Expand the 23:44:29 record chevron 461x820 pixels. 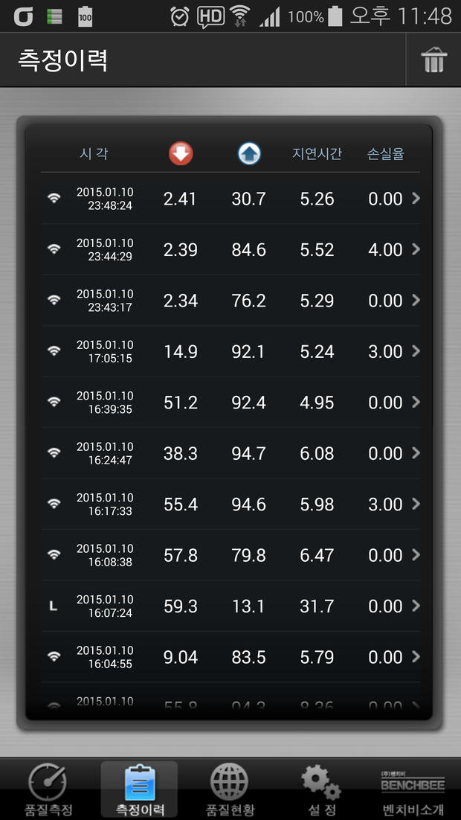[416, 249]
